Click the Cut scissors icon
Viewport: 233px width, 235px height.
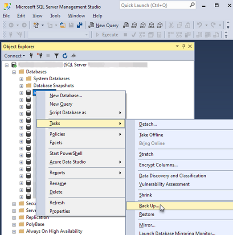[171, 25]
